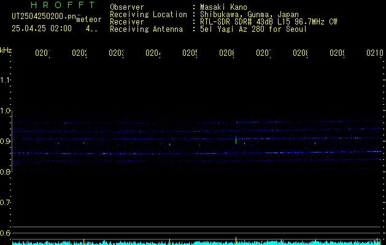Click the 0.6 frequency axis label
The width and height of the screenshot is (386, 245).
tap(5, 233)
